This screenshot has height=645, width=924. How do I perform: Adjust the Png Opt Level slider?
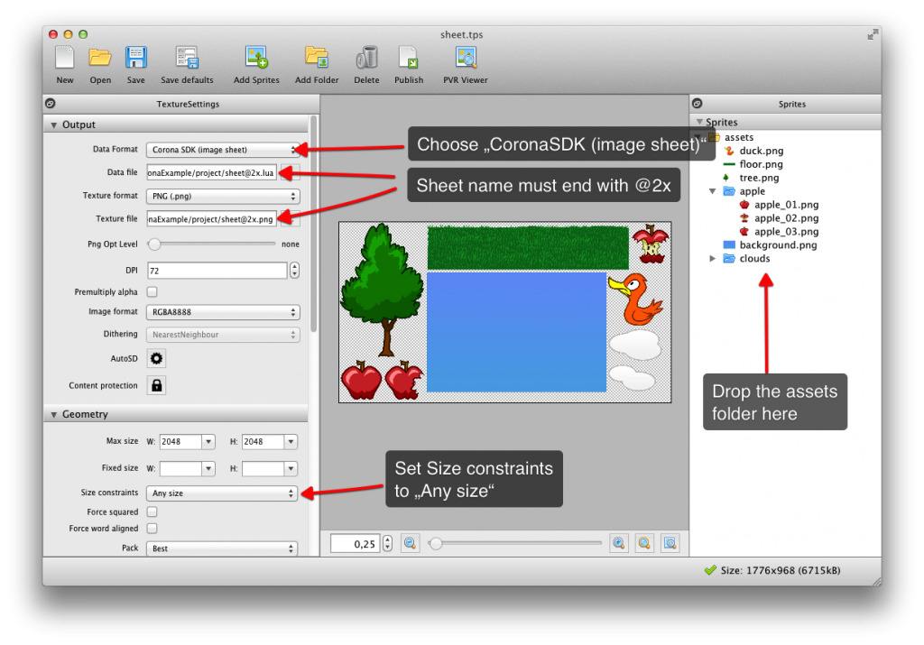155,244
